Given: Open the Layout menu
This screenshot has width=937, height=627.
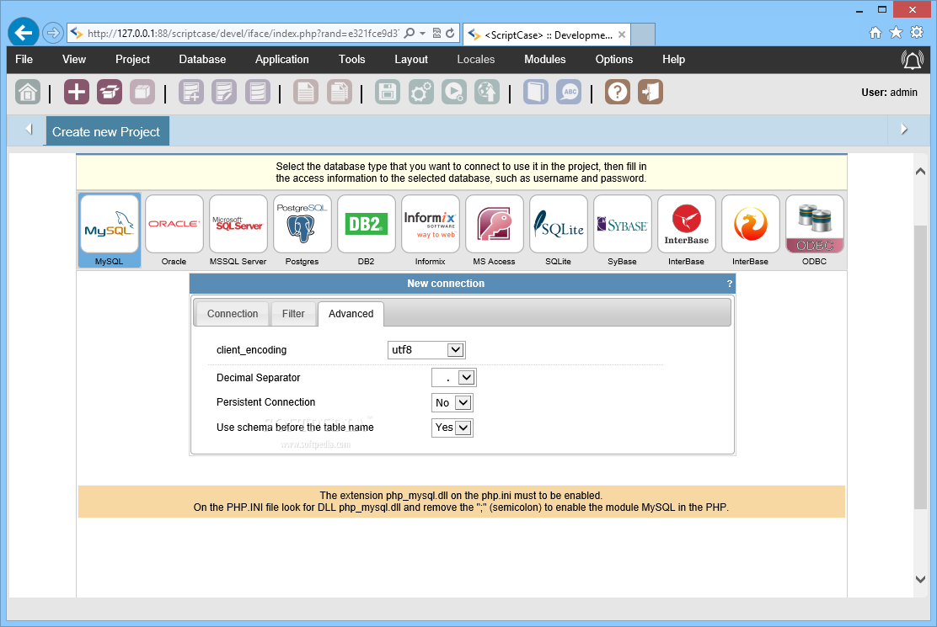Looking at the screenshot, I should tap(411, 60).
